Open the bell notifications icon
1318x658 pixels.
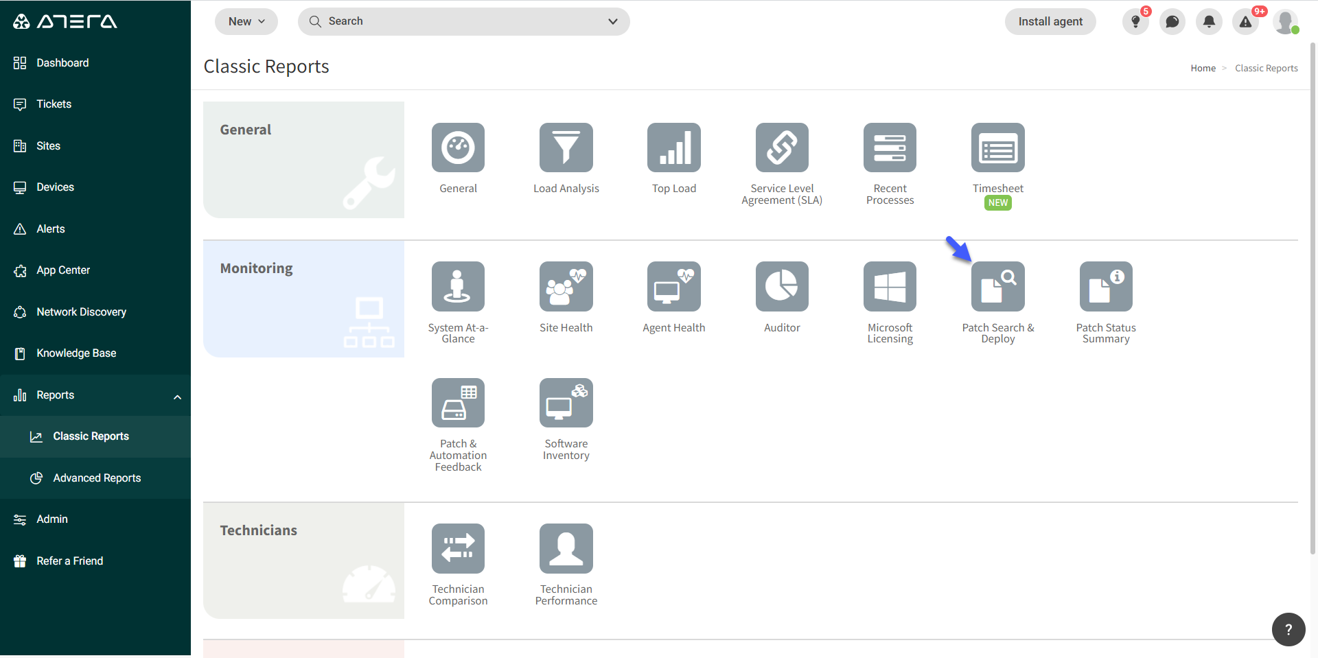tap(1209, 22)
